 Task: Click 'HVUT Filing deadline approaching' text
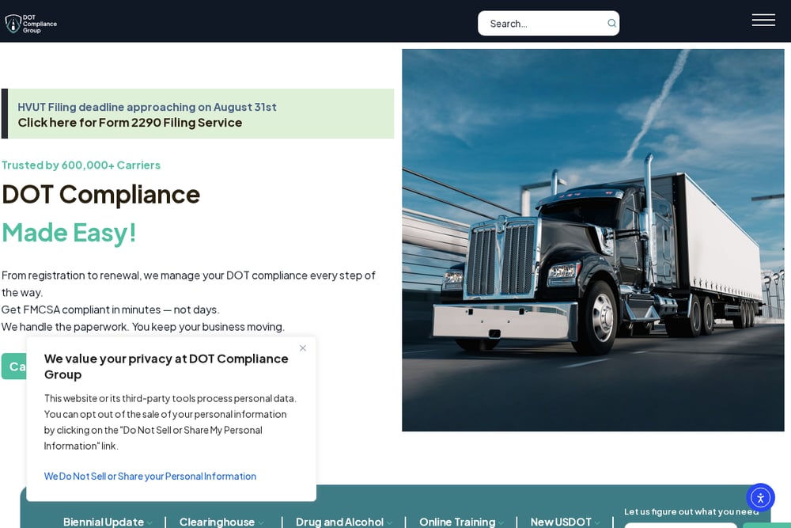click(x=147, y=107)
